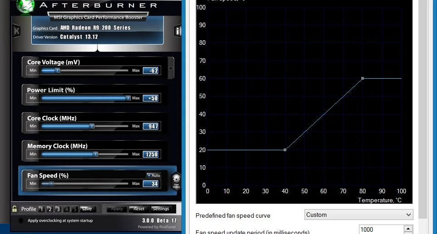Image resolution: width=437 pixels, height=234 pixels.
Task: Click the Kombustor K icon
Action: pyautogui.click(x=16, y=31)
